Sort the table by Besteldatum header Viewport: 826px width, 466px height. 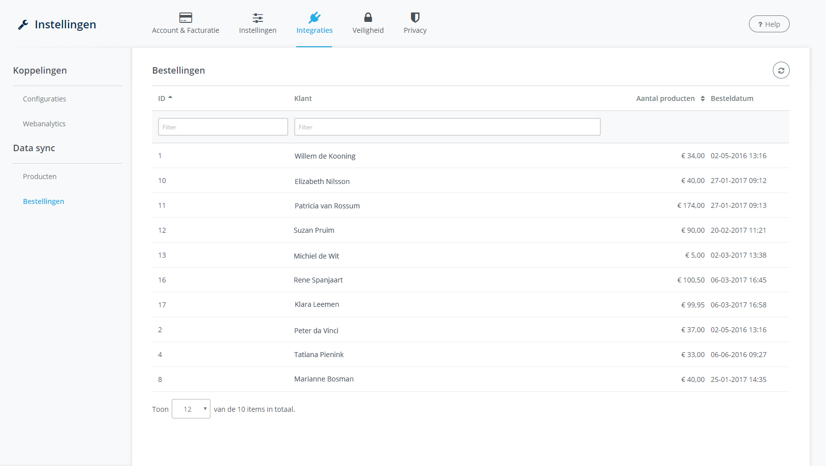coord(732,98)
